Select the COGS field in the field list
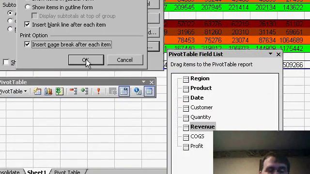 [197, 136]
